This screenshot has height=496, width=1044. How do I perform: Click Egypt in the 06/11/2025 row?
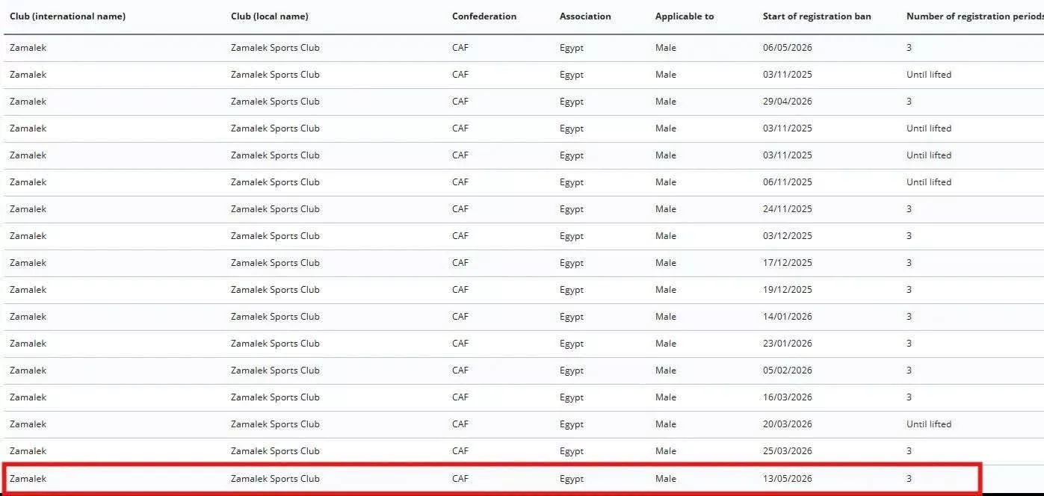coord(572,182)
